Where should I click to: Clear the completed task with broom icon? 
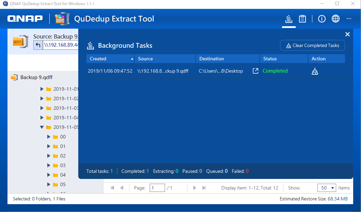pyautogui.click(x=315, y=71)
